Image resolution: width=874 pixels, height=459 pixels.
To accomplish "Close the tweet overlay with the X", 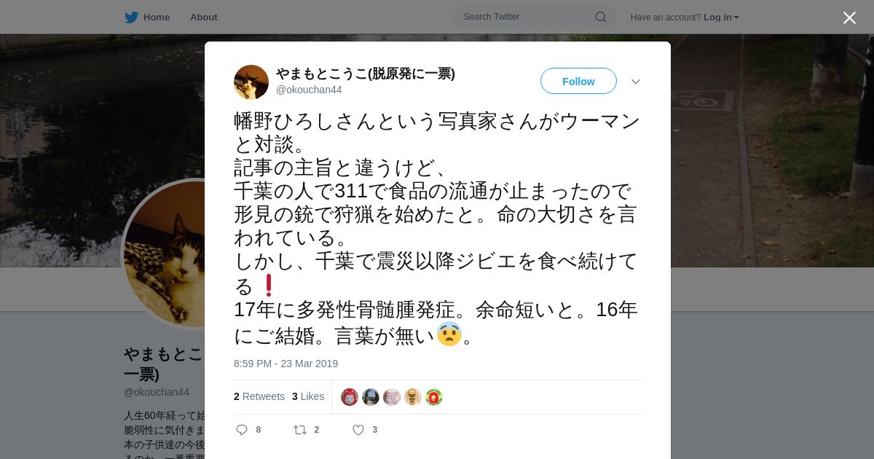I will click(x=849, y=17).
